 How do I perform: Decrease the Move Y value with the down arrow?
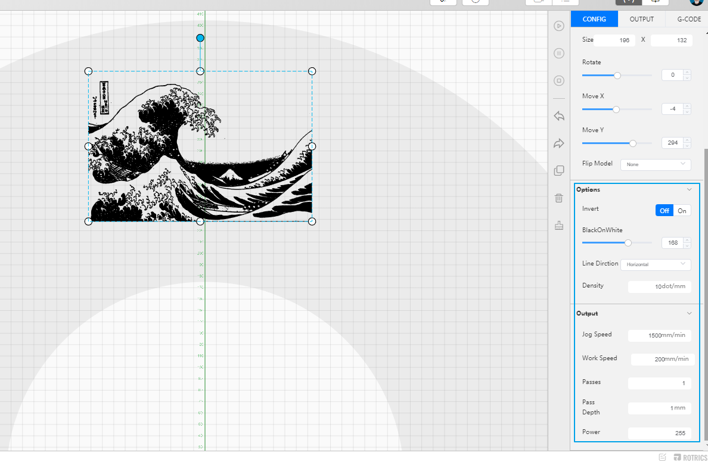click(687, 145)
